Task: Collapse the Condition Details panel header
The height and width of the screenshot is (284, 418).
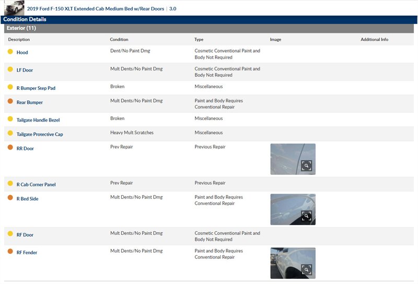Action: pos(25,19)
